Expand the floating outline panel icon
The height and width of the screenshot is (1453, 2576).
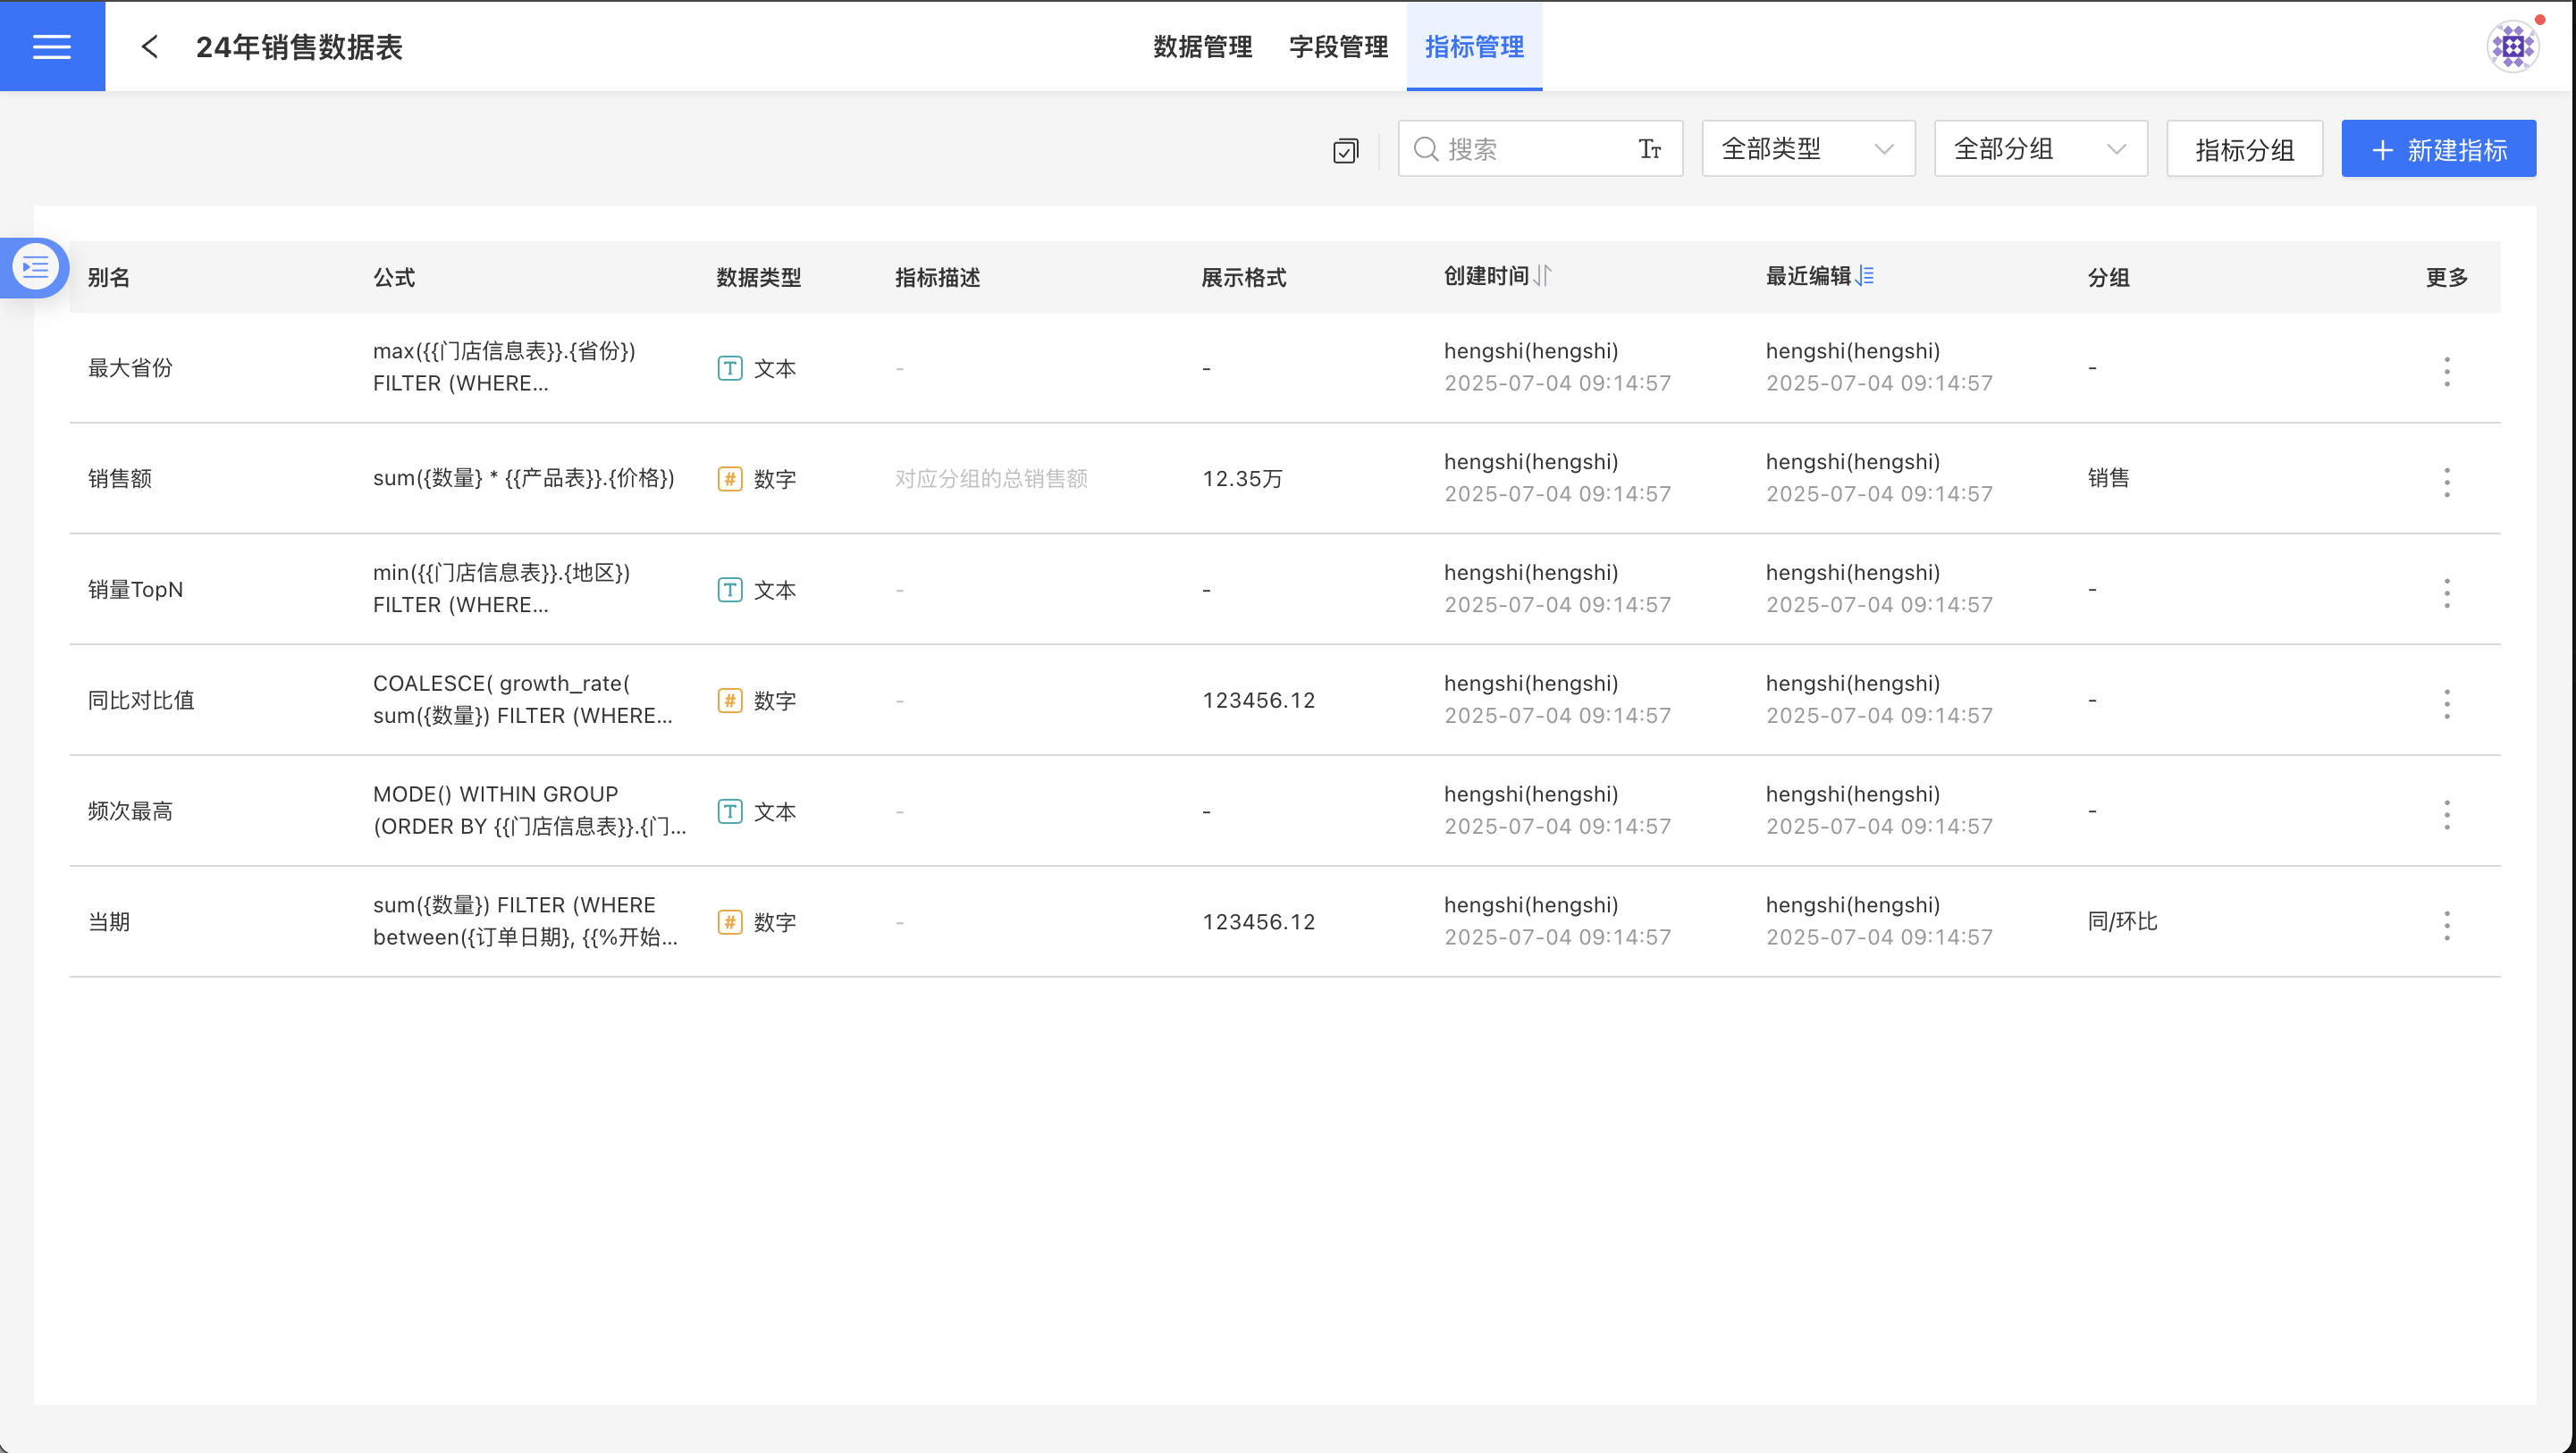click(35, 267)
